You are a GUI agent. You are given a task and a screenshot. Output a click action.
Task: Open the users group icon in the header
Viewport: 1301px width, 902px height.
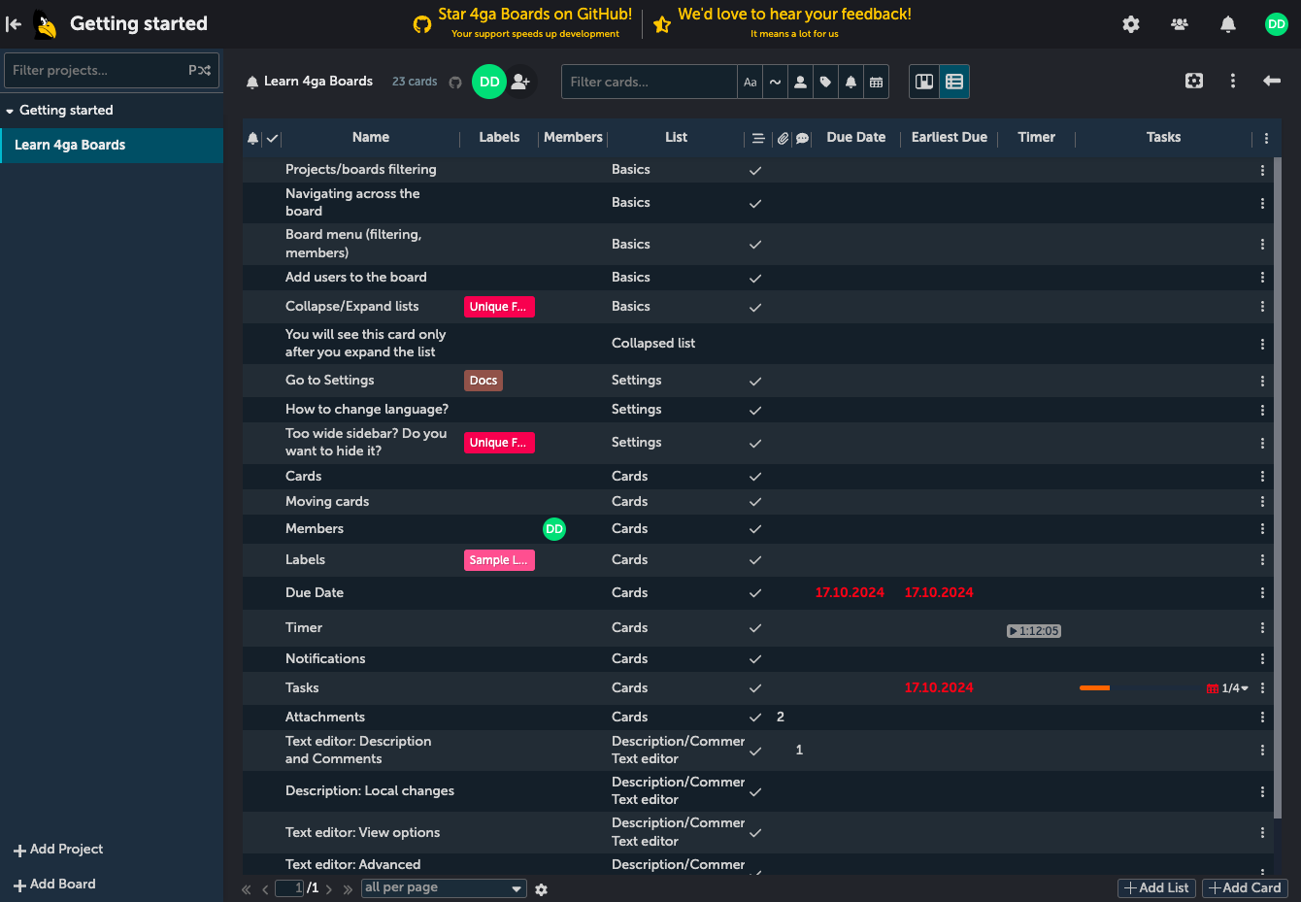(x=1180, y=24)
